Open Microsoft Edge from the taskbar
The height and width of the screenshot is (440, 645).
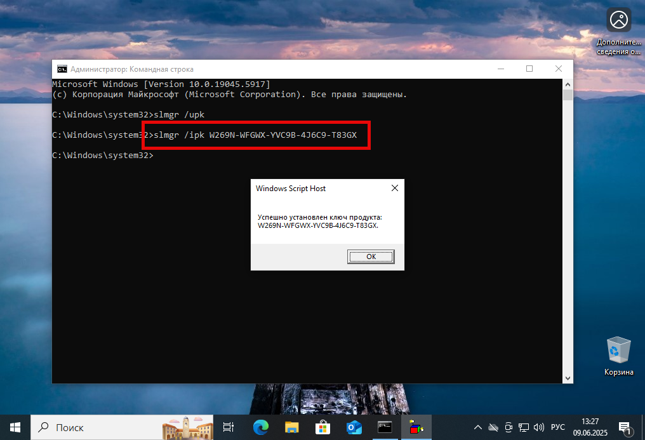[261, 427]
